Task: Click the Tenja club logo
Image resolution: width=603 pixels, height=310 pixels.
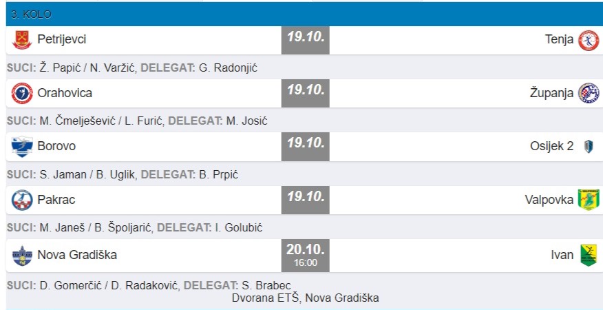Action: point(589,40)
